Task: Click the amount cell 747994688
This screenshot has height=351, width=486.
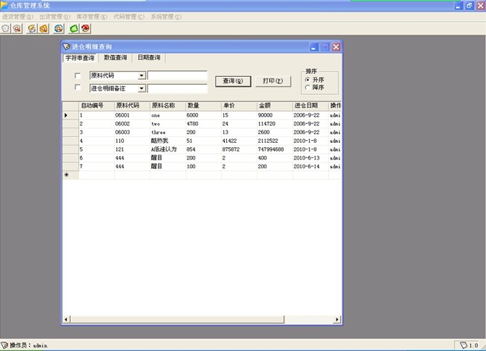Action: click(275, 149)
